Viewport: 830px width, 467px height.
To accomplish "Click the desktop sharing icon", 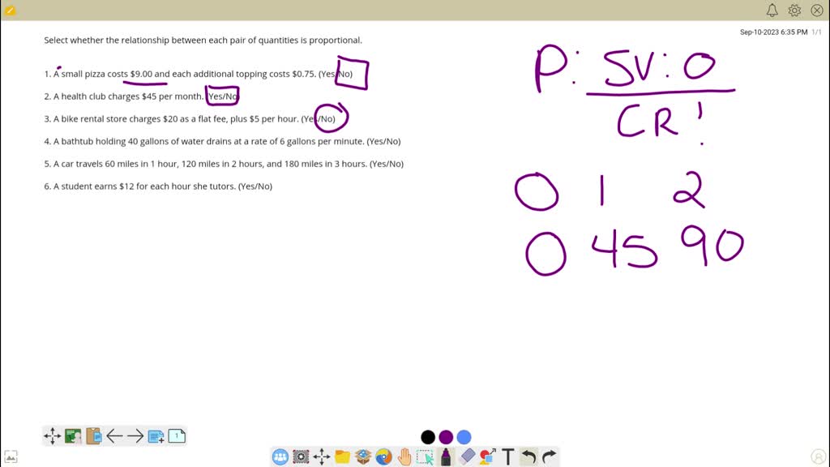I will click(71, 435).
